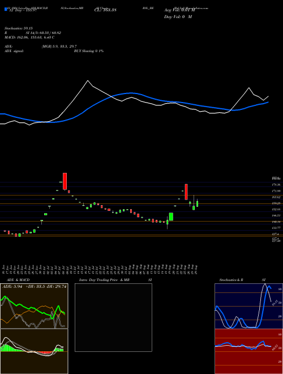Click the BUY Slowing @ 1% signal text
The height and width of the screenshot is (374, 283).
pyautogui.click(x=89, y=51)
